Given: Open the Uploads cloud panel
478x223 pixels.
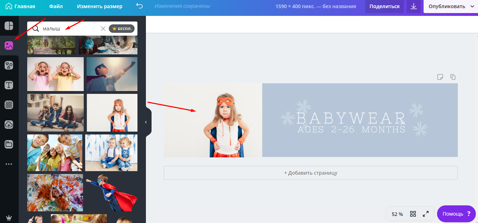Looking at the screenshot, I should coord(9,125).
